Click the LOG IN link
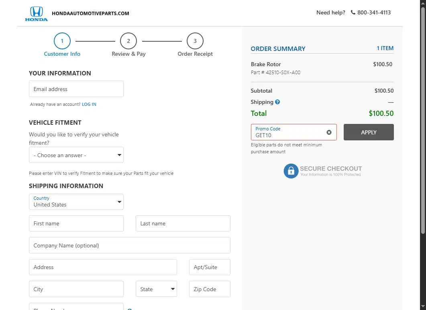 [x=89, y=104]
